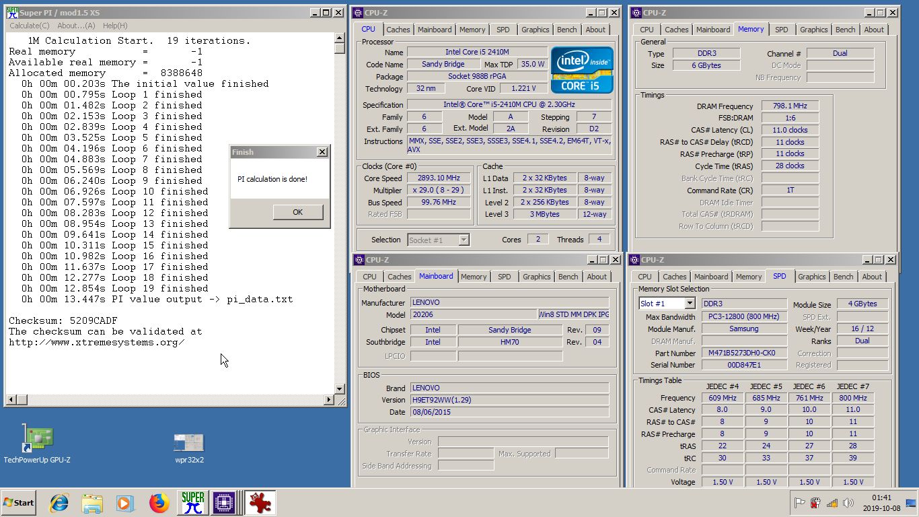Click the Specification field Intel Core i5-2410M
919x517 pixels.
coord(509,105)
